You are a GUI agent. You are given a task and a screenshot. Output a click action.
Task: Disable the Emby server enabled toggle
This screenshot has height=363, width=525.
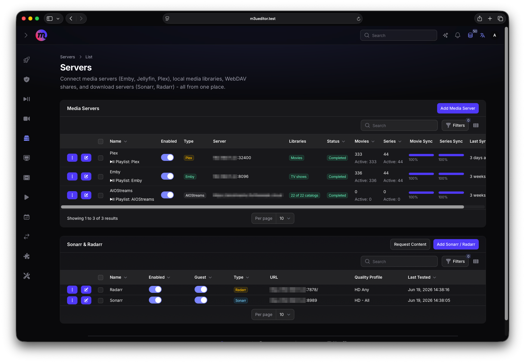167,176
